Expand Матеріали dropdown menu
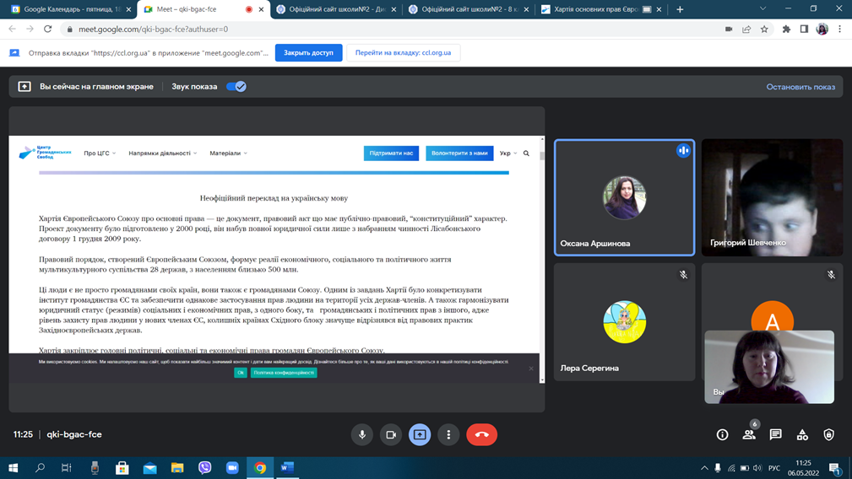 228,153
